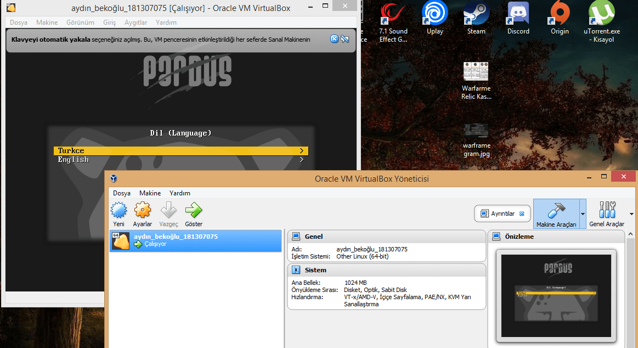Click Disket, Optik, Sabit Disk boot order
Screen dimensions: 638x348
pos(375,290)
